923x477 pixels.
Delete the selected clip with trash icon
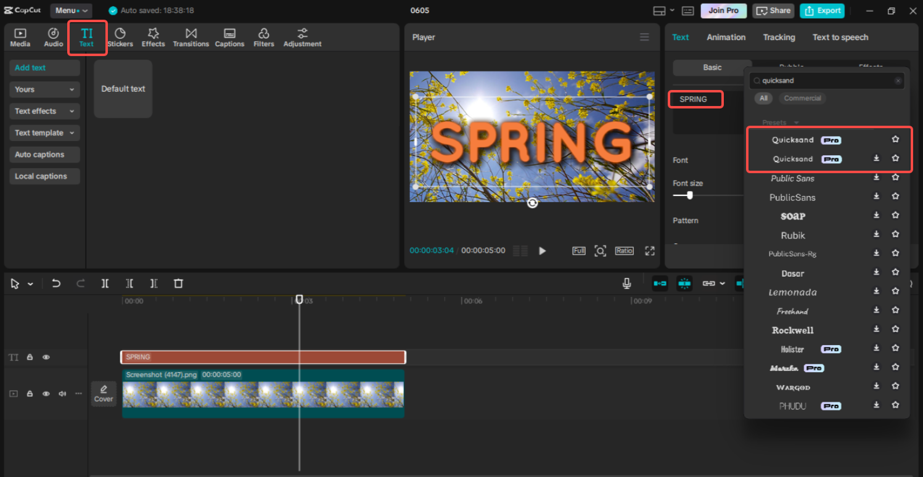click(178, 283)
